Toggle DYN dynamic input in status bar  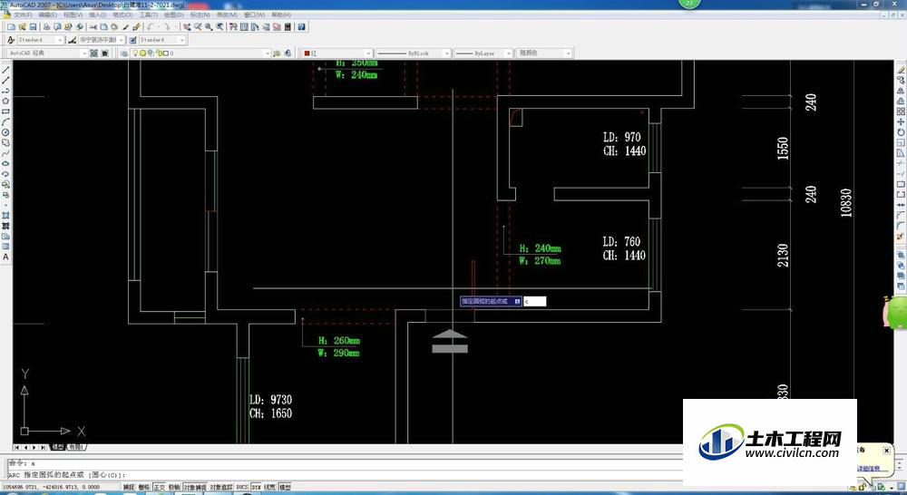(x=257, y=488)
